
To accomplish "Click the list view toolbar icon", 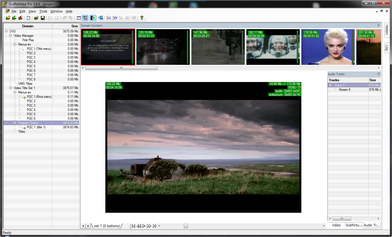I will coord(79,18).
